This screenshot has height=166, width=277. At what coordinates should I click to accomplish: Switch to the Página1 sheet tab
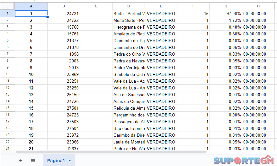pos(56,161)
